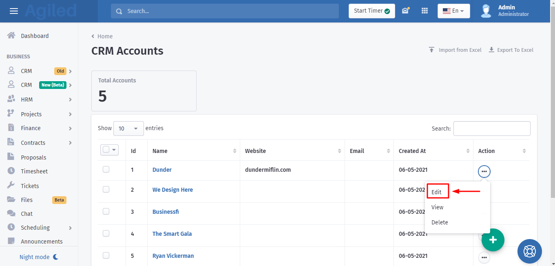
Task: Choose Delete from the action menu
Action: coord(440,222)
